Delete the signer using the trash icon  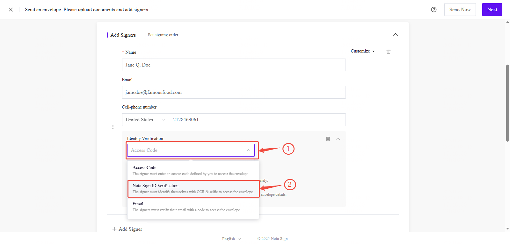tap(388, 52)
